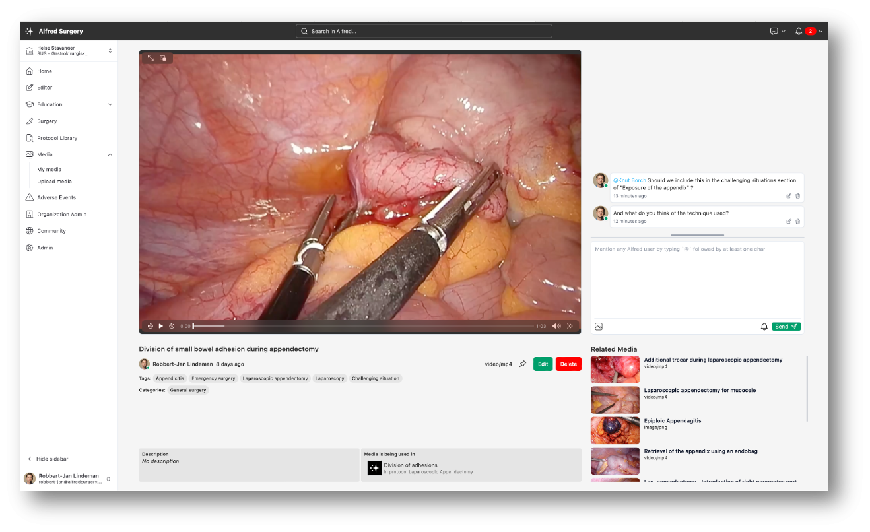Viewport: 870px width, 532px height.
Task: Select the General surgery category chip
Action: tap(188, 390)
